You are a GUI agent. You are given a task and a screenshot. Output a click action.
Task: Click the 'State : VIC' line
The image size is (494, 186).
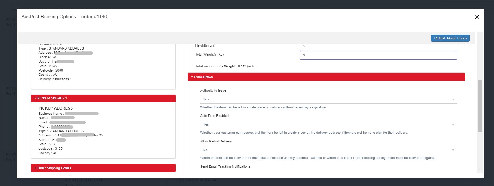47,144
